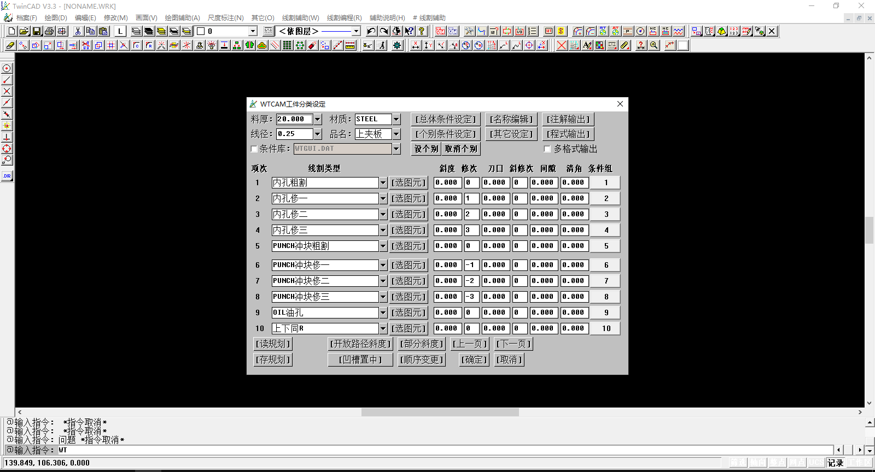875x472 pixels.
Task: Click the Cut scissors icon
Action: tap(78, 31)
